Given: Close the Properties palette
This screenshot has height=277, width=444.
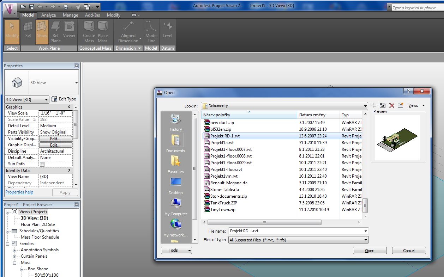Looking at the screenshot, I should pyautogui.click(x=76, y=66).
